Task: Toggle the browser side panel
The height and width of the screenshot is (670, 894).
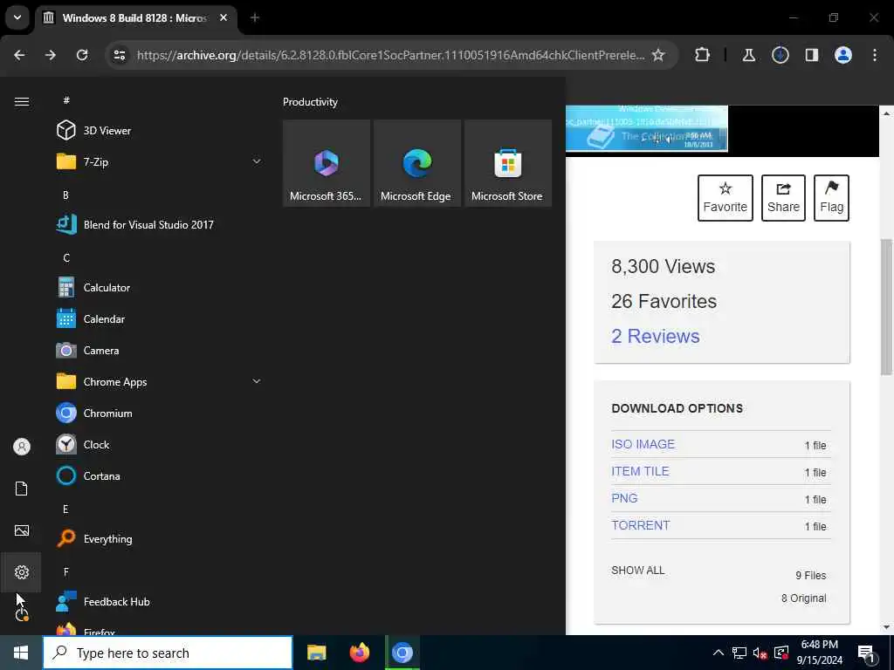Action: tap(812, 55)
